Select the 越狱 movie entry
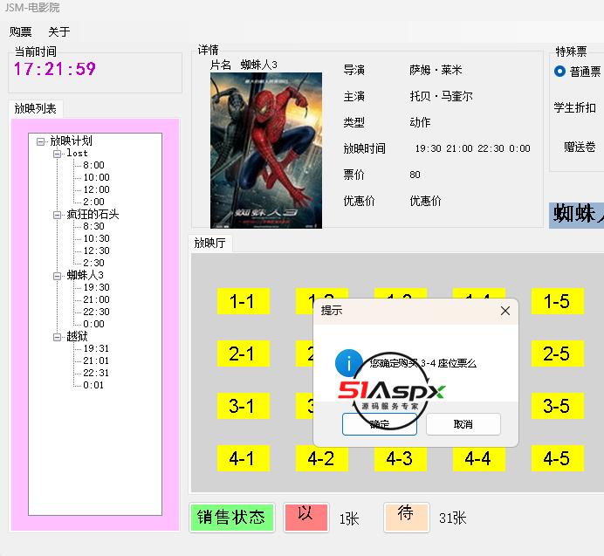Viewport: 604px width, 556px height. [77, 336]
